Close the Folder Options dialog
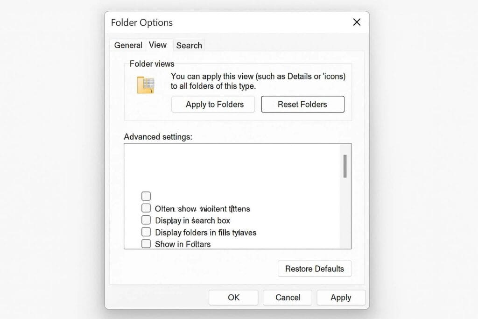This screenshot has height=319, width=478. click(357, 22)
